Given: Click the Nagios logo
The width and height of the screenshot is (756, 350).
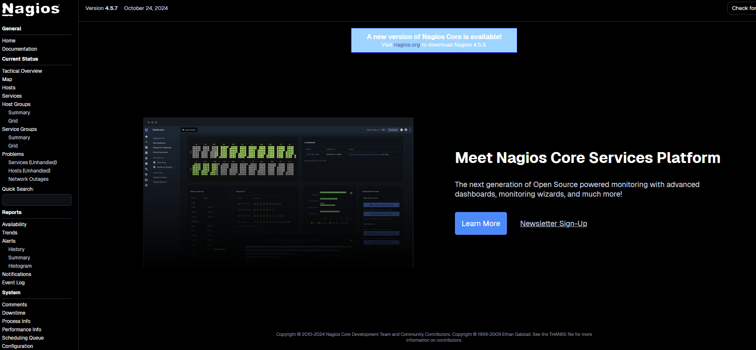Looking at the screenshot, I should pos(31,9).
